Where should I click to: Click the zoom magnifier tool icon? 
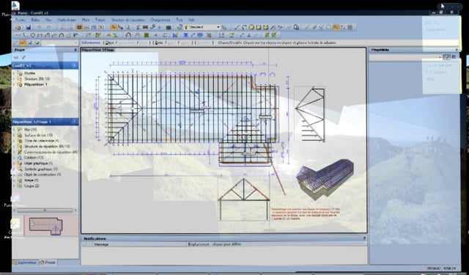tap(128, 27)
